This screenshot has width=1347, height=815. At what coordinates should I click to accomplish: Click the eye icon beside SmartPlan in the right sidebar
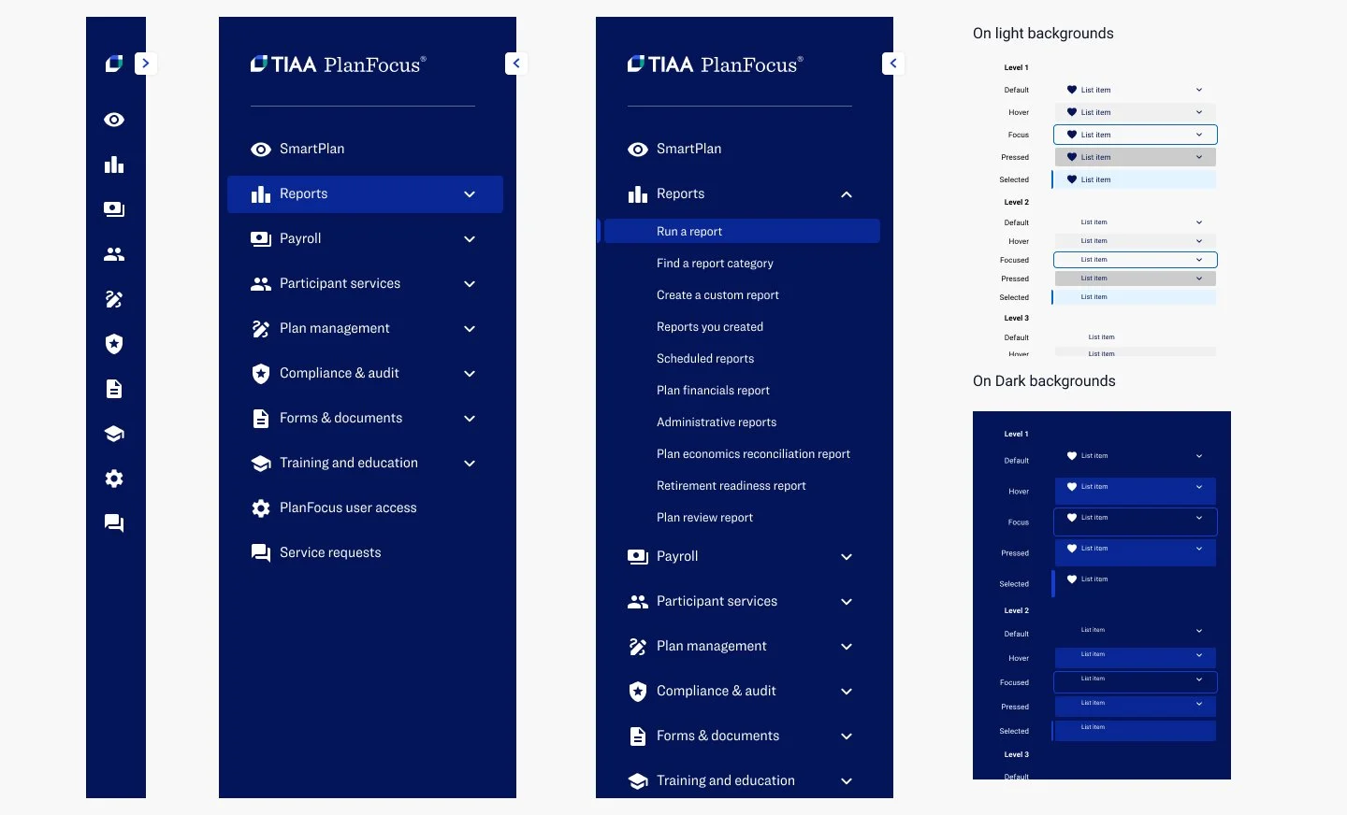point(638,150)
